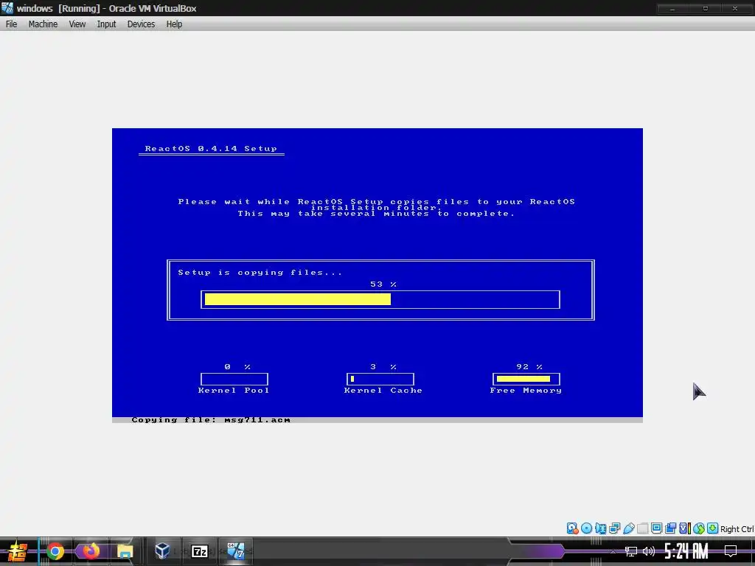Show hidden system tray icons
This screenshot has width=755, height=566.
click(613, 551)
